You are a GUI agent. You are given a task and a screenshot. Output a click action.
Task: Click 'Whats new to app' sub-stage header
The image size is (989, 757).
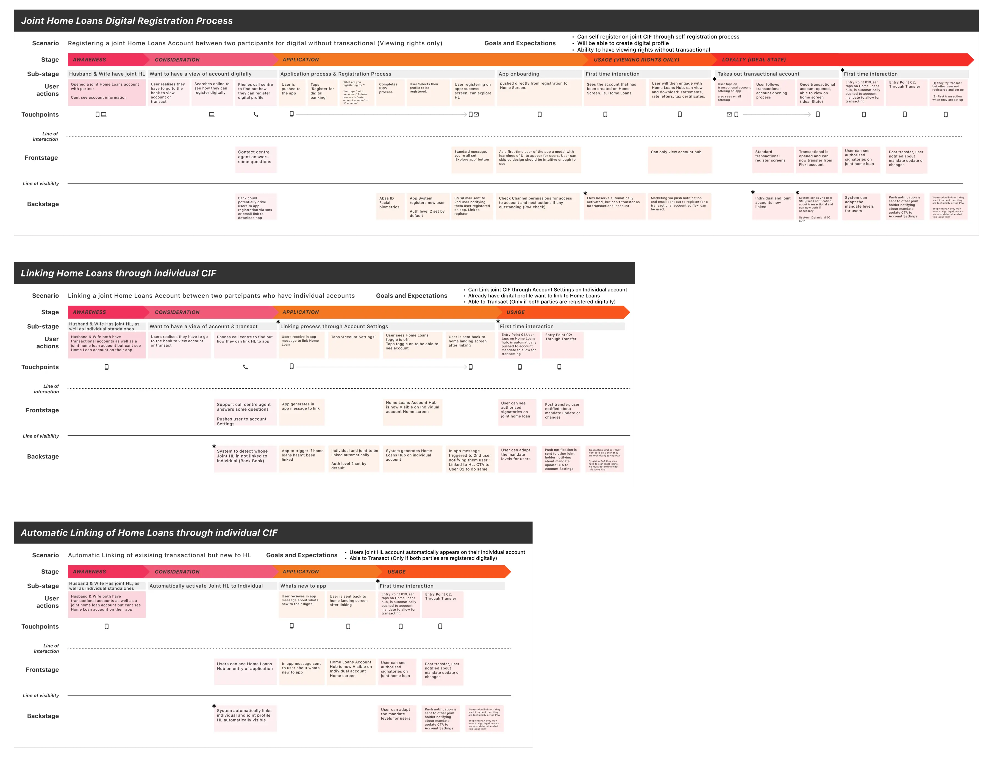click(327, 586)
